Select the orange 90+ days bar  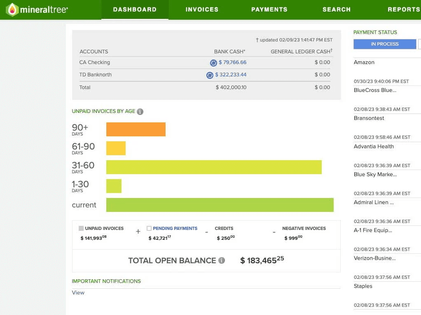[x=136, y=129]
